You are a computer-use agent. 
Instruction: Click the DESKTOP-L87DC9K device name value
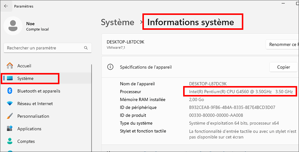tap(208, 83)
